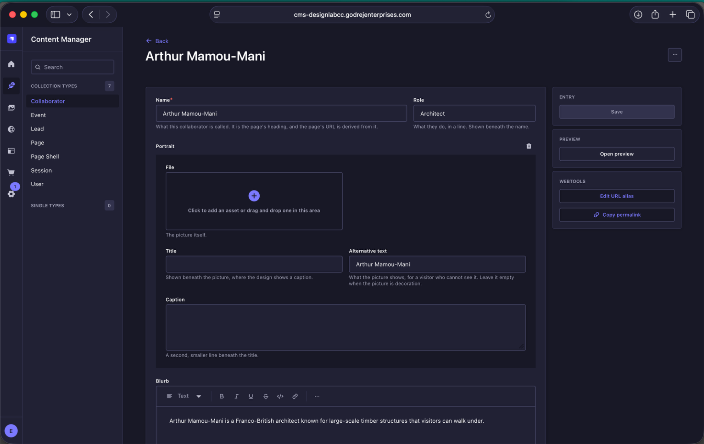Screen dimensions: 704x444
Task: Click the portrait Title input field
Action: (x=254, y=264)
